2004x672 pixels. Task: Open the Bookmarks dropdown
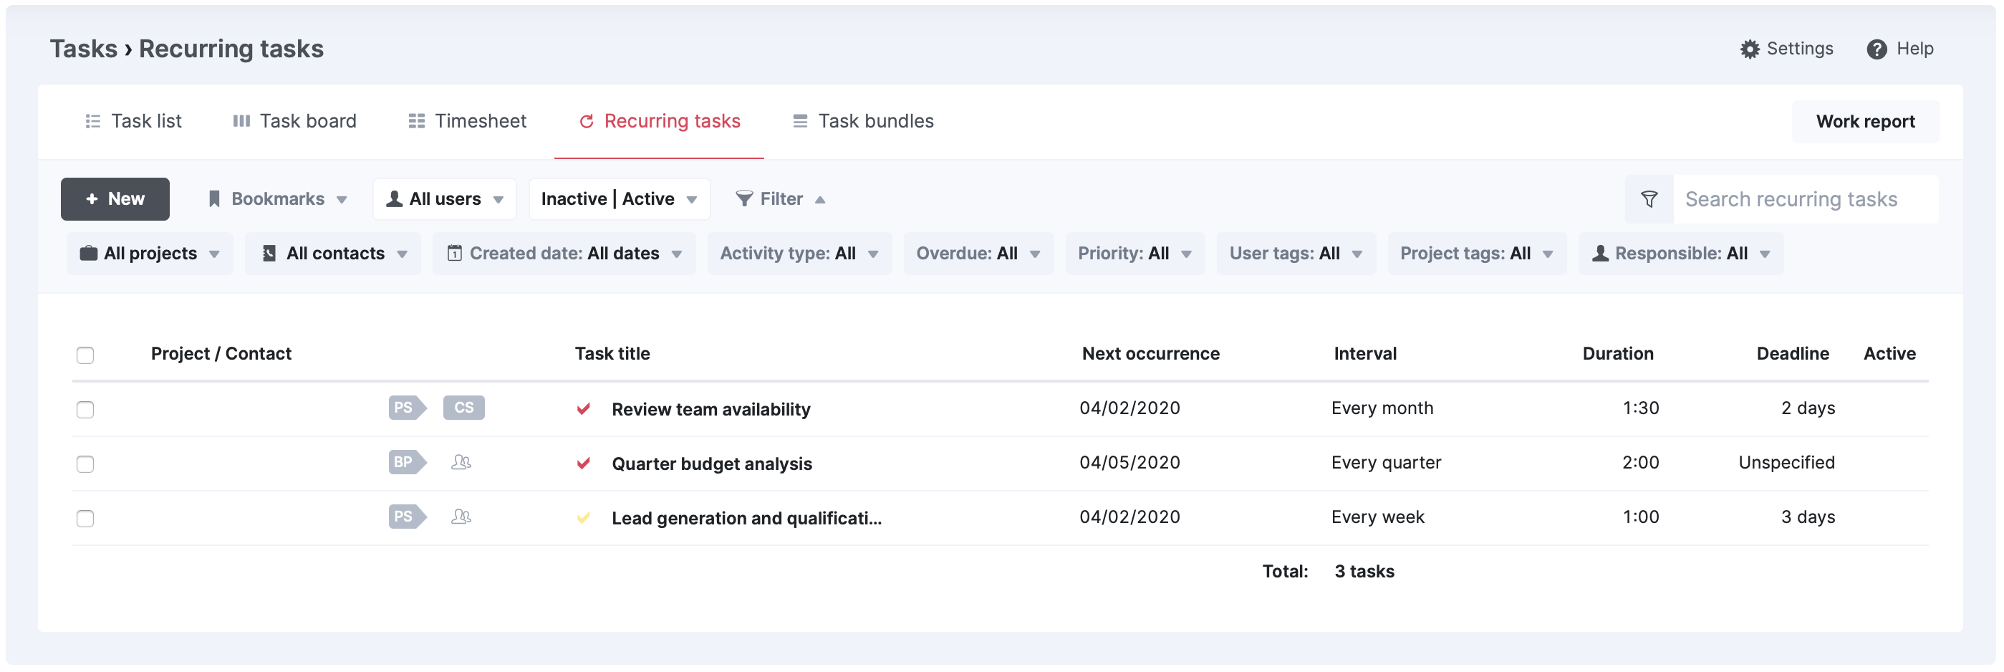point(278,199)
